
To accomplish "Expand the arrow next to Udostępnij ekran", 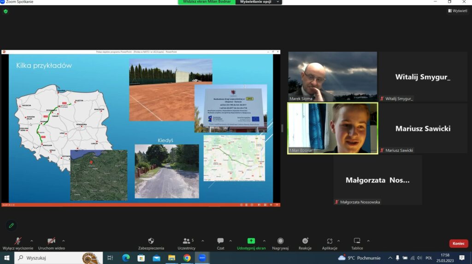I will pos(264,240).
